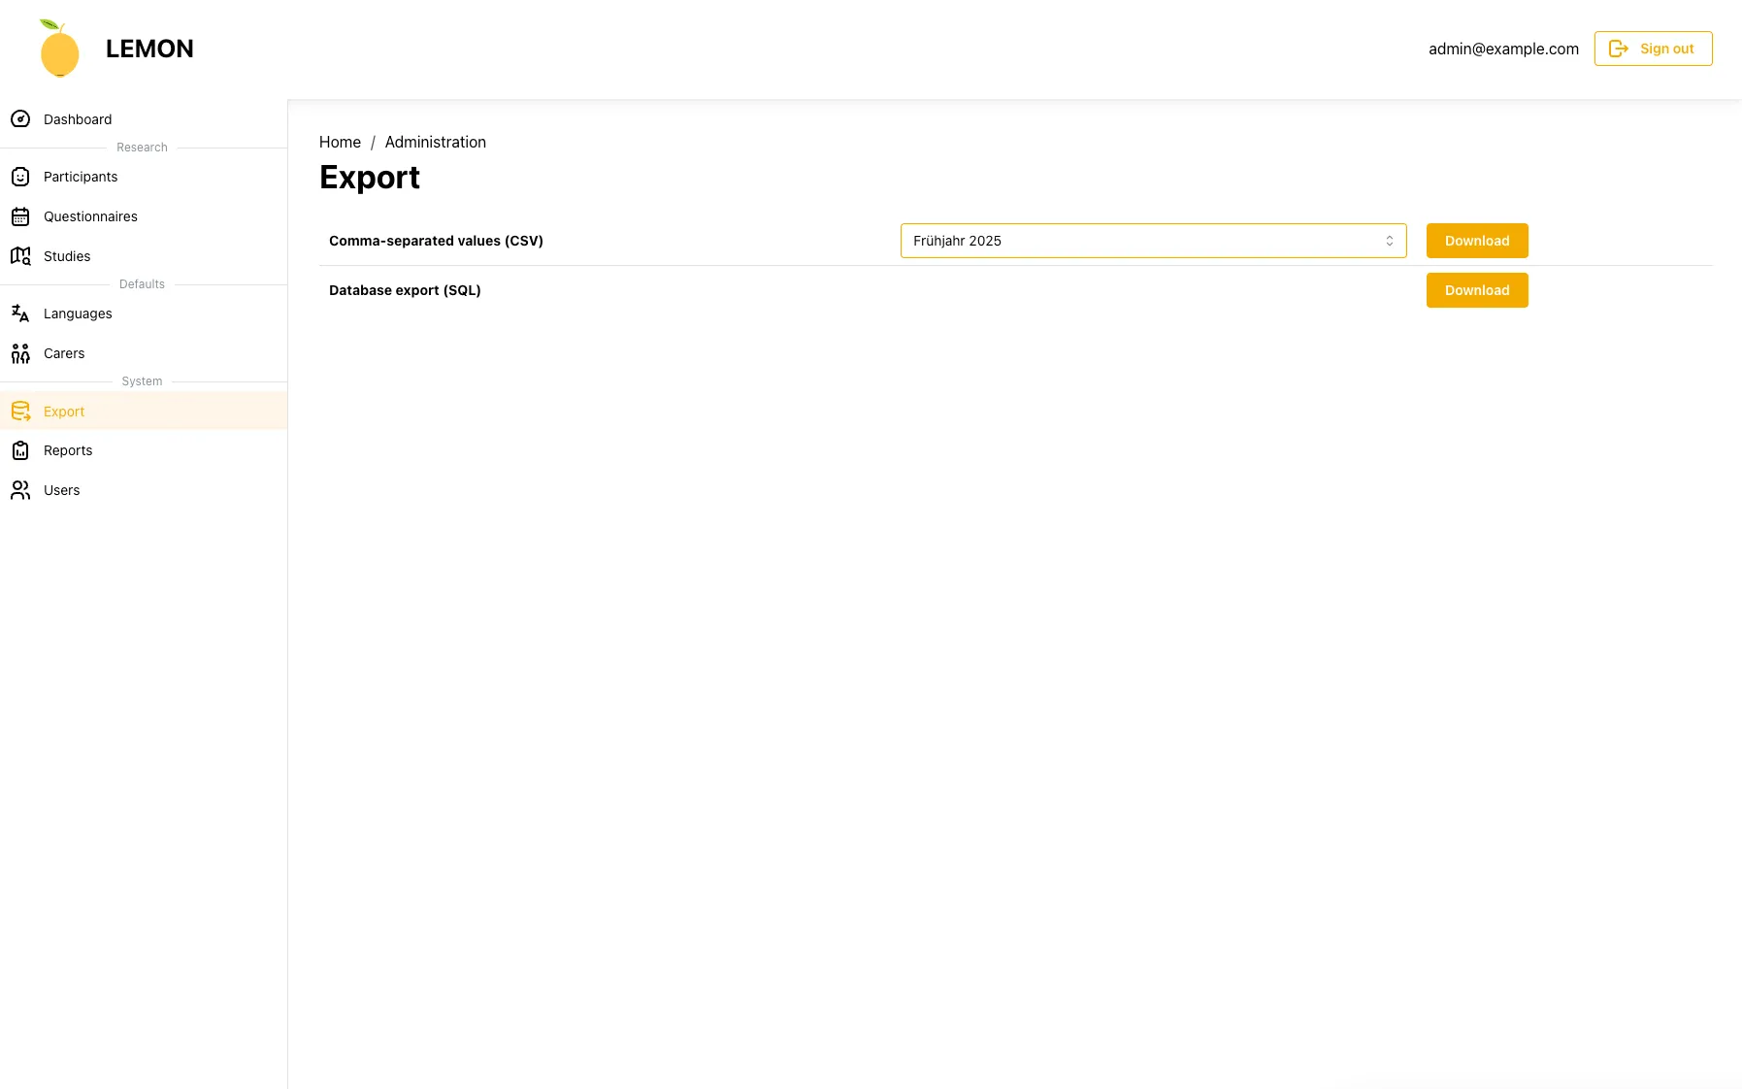1742x1089 pixels.
Task: Download the CSV export
Action: tap(1476, 241)
